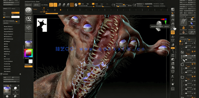Screen dimensions: 199x98
Task: Click the padlock icon on the right shelf
Action: tap(172, 45)
